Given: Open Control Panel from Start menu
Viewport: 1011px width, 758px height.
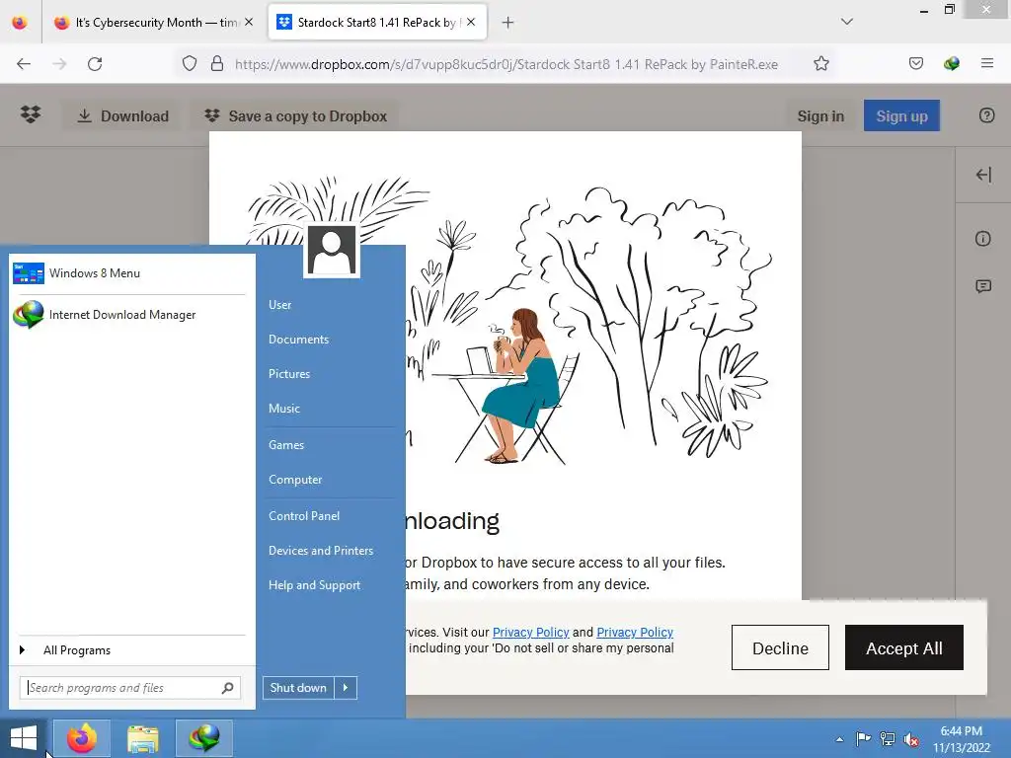Looking at the screenshot, I should pyautogui.click(x=304, y=515).
